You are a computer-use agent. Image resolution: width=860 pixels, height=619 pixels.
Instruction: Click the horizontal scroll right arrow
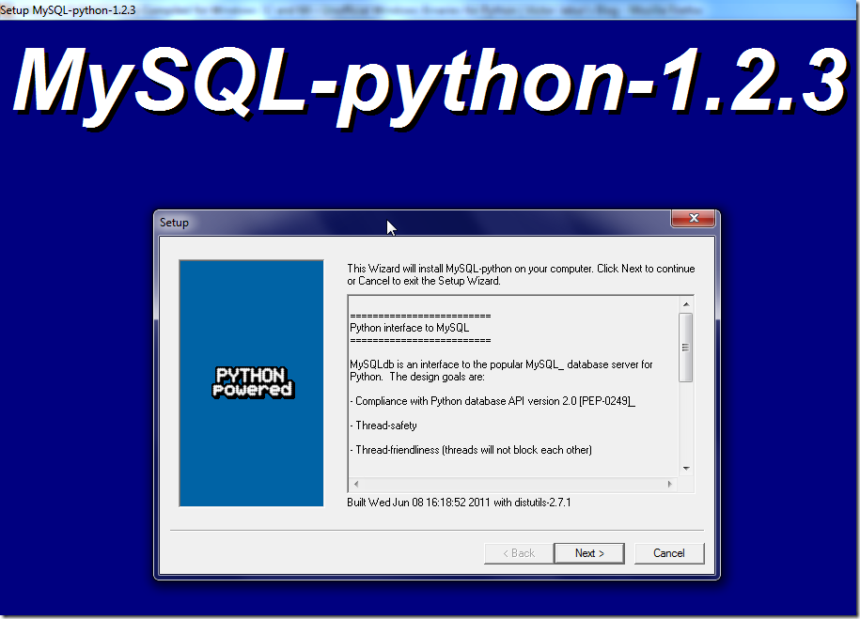(x=670, y=484)
